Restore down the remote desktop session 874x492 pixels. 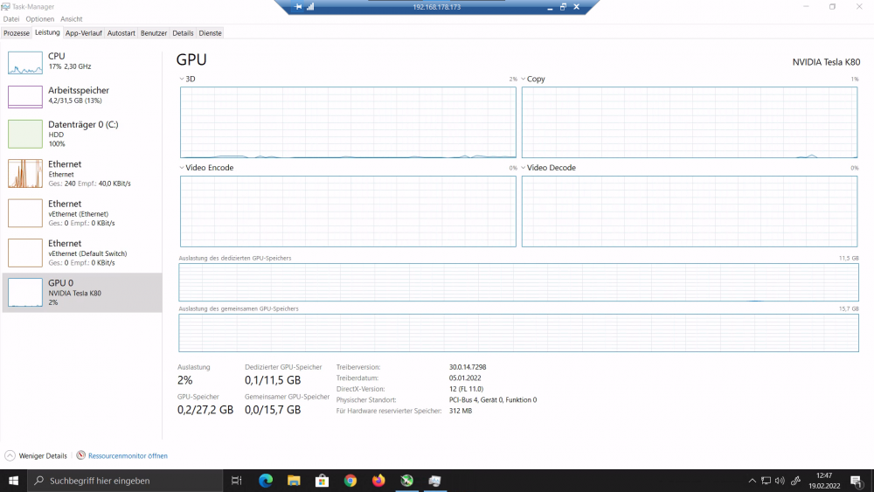[x=563, y=7]
